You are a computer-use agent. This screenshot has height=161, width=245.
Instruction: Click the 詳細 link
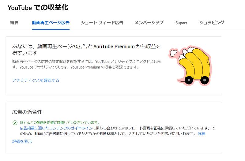click(202, 134)
